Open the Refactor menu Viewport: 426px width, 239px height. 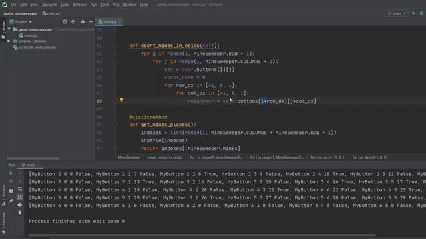80,5
